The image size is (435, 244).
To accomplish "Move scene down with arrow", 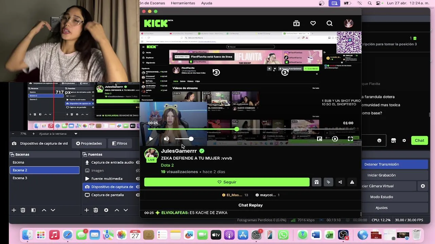I will tap(53, 210).
